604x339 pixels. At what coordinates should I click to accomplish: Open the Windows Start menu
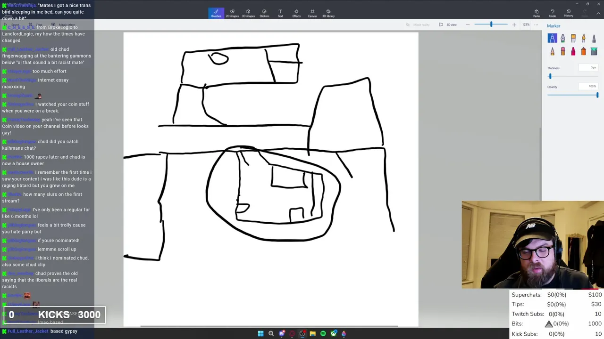[260, 334]
